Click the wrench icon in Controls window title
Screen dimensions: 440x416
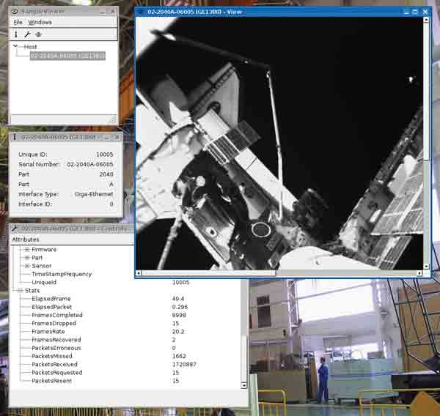(x=15, y=229)
